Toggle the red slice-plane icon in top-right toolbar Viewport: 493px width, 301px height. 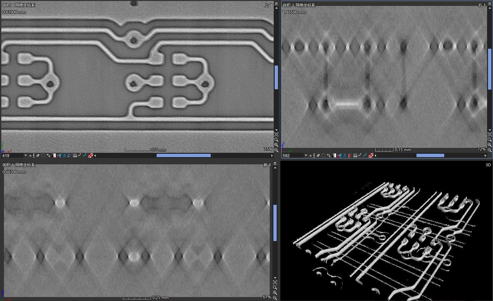pos(349,155)
